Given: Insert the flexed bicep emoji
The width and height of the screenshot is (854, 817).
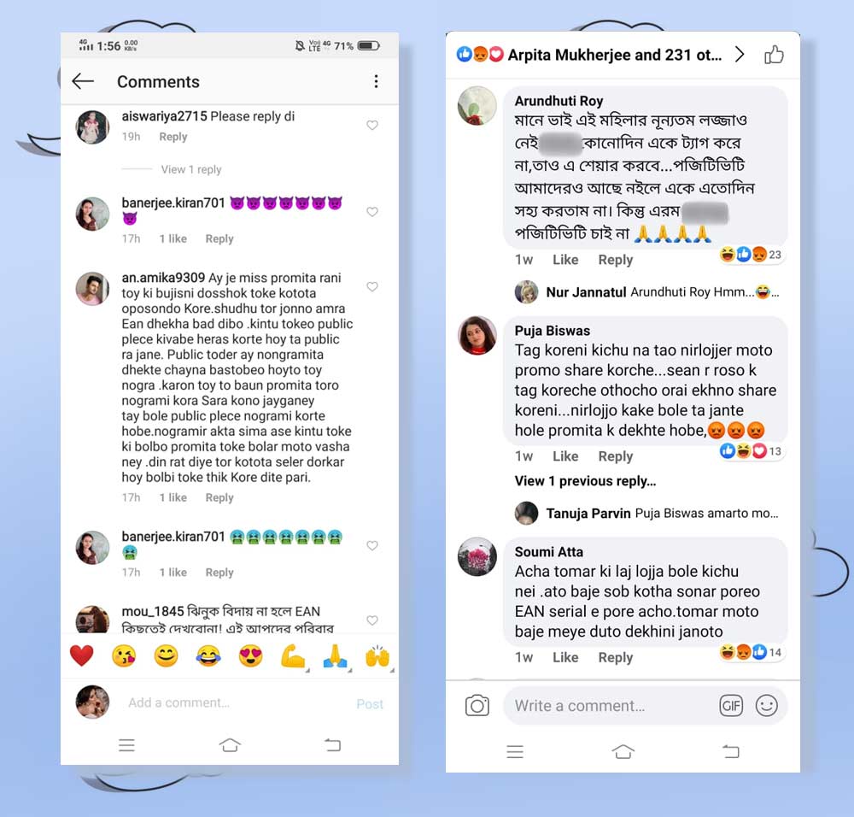Looking at the screenshot, I should (293, 655).
